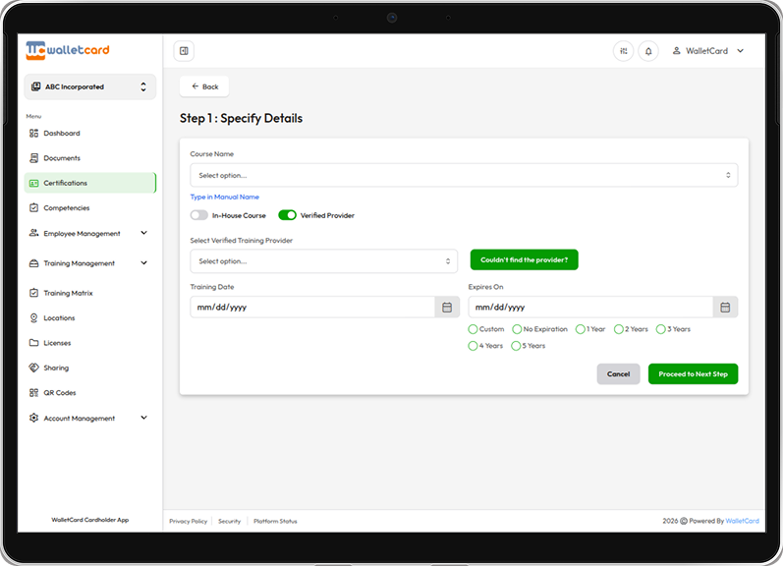This screenshot has height=566, width=783.
Task: Click the Back arrow icon
Action: tap(196, 86)
